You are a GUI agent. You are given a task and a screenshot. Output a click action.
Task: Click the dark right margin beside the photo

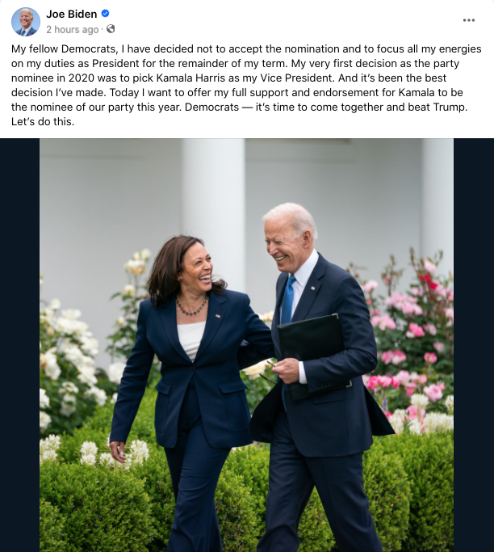click(x=474, y=345)
